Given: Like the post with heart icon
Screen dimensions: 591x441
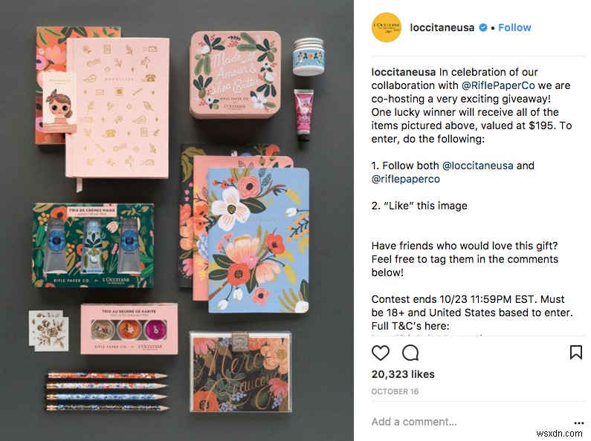Looking at the screenshot, I should click(x=381, y=352).
